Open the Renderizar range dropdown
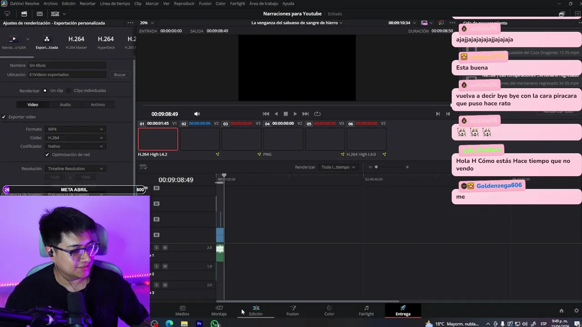 338,167
